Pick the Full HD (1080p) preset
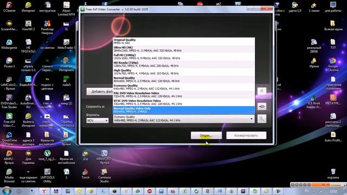This screenshot has height=195, width=347. [x=184, y=56]
